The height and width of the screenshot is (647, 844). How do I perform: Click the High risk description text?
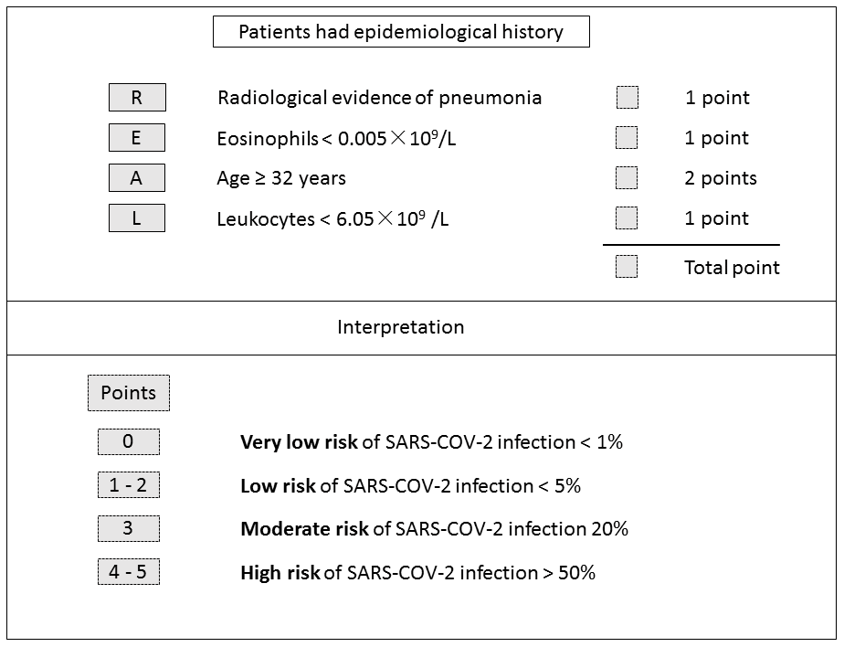[417, 573]
